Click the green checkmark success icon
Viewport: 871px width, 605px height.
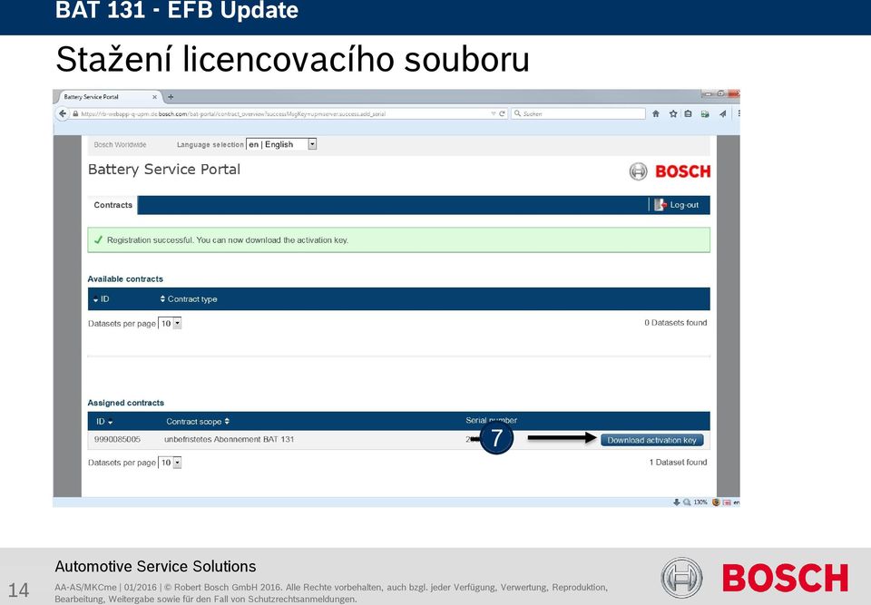(98, 240)
